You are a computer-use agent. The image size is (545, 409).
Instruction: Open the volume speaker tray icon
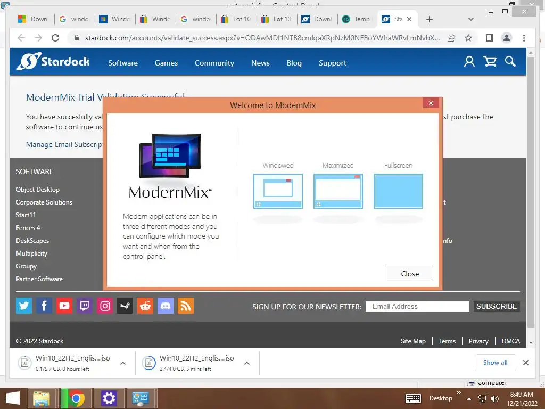coord(494,398)
